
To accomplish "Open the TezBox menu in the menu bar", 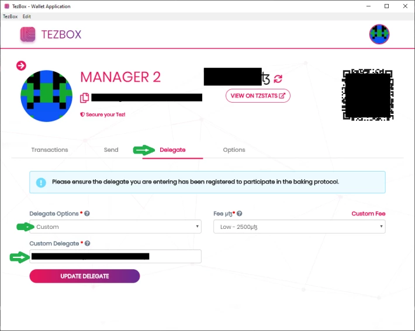I will pyautogui.click(x=11, y=16).
